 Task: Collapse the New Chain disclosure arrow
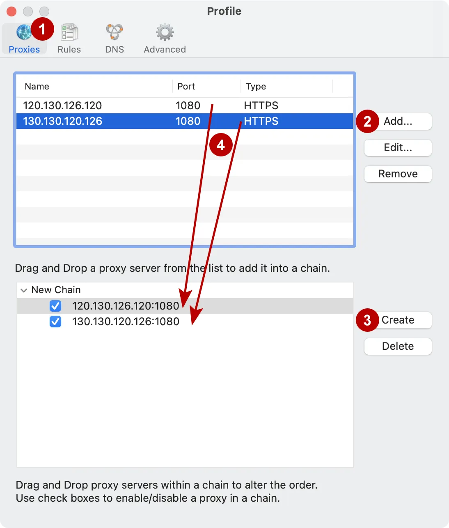(x=24, y=290)
